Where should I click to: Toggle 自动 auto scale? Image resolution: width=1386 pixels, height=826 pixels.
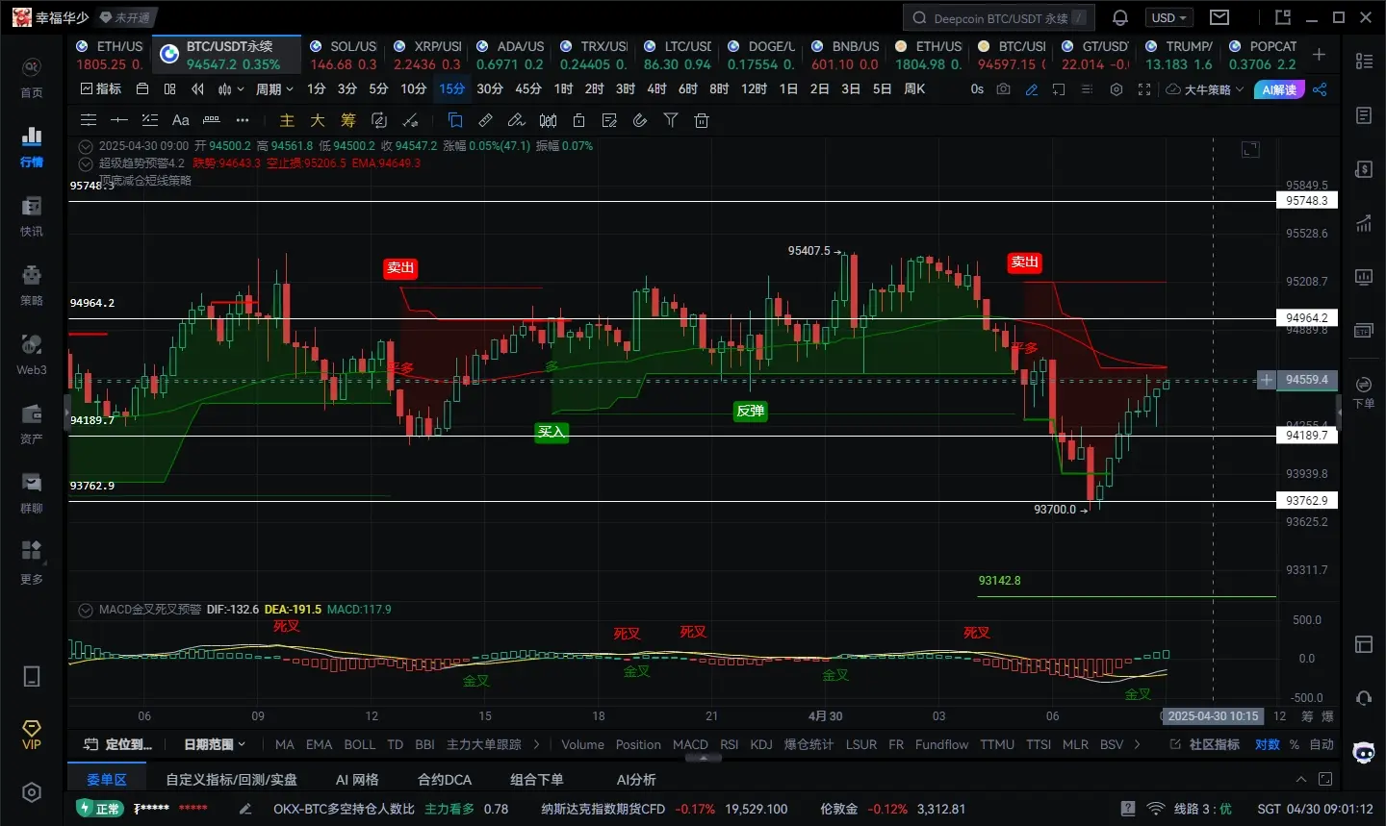point(1322,744)
